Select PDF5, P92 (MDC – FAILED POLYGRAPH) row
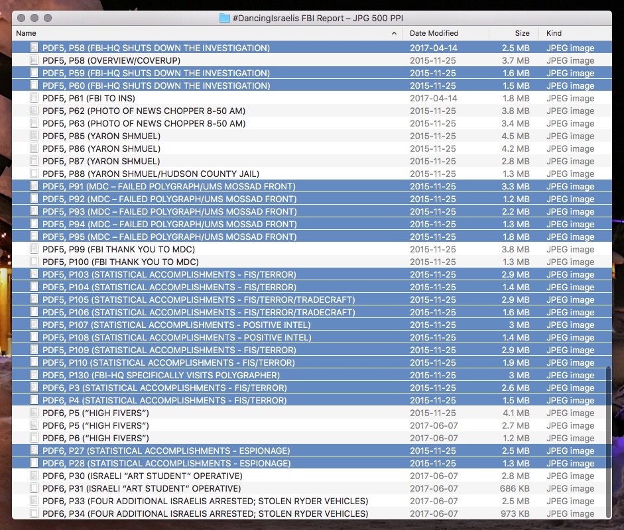 [312, 199]
